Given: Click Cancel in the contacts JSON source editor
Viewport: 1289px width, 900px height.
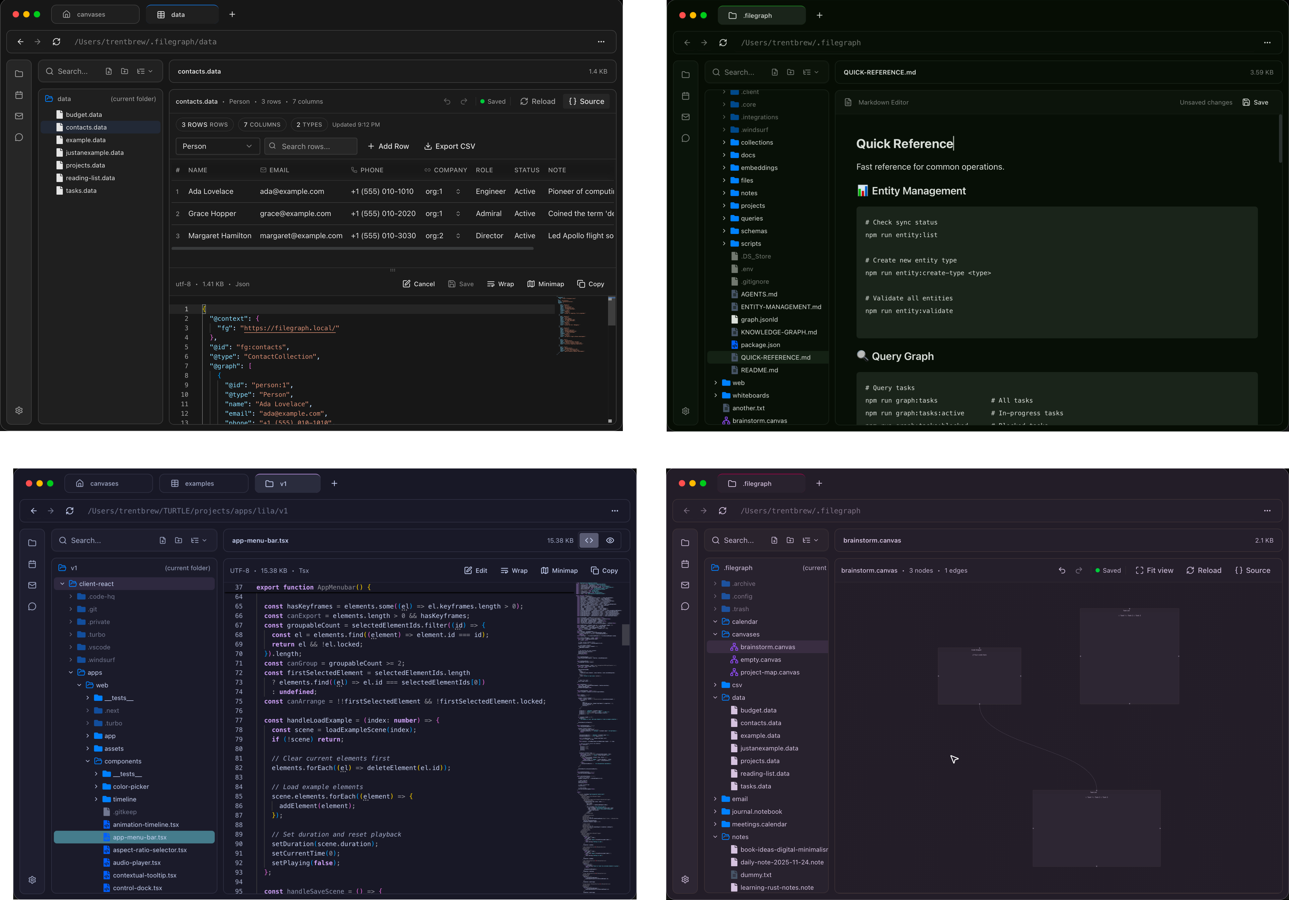Looking at the screenshot, I should click(x=418, y=284).
